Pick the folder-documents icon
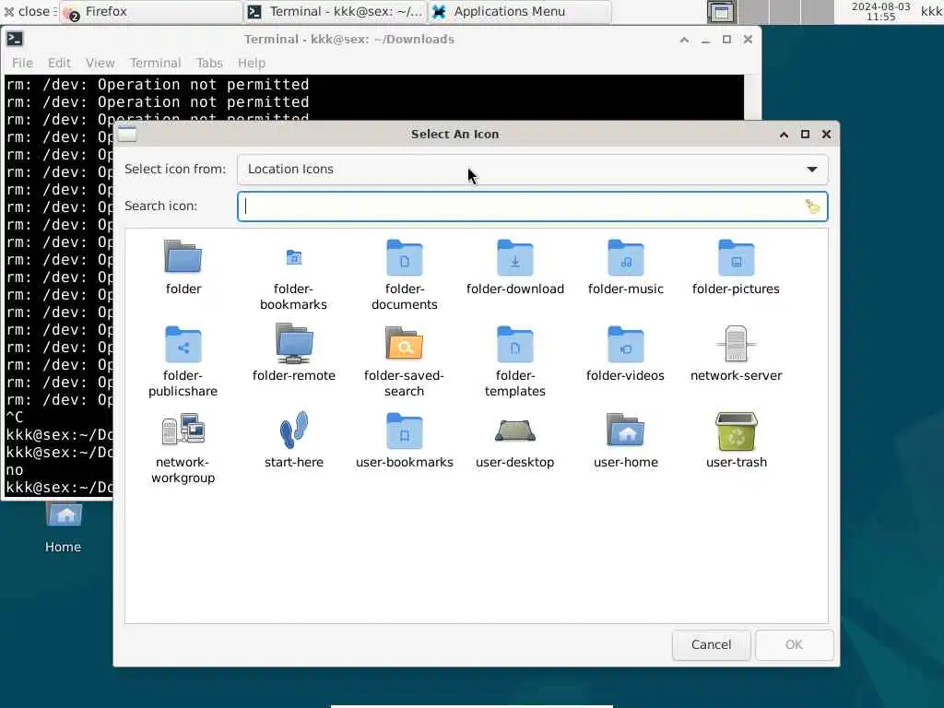Screen dimensions: 944x708 pos(404,257)
